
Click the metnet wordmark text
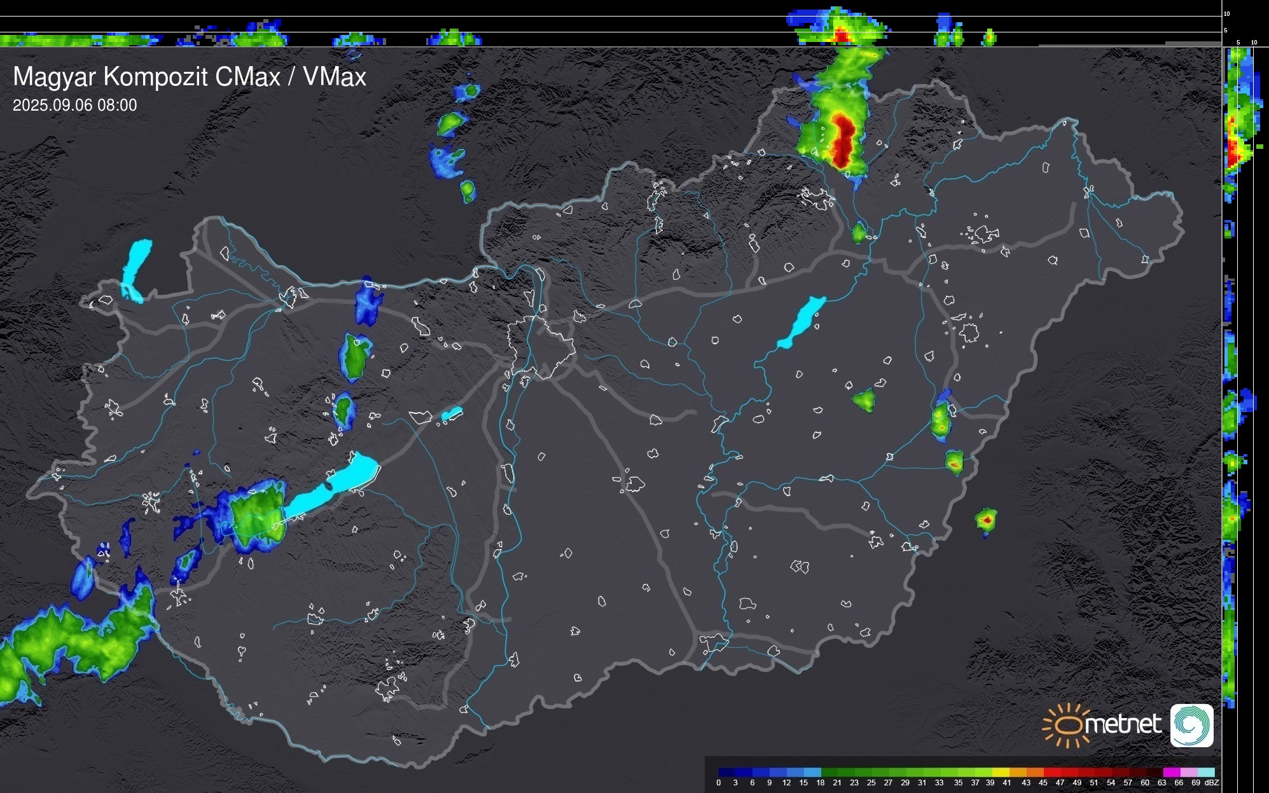point(1123,724)
